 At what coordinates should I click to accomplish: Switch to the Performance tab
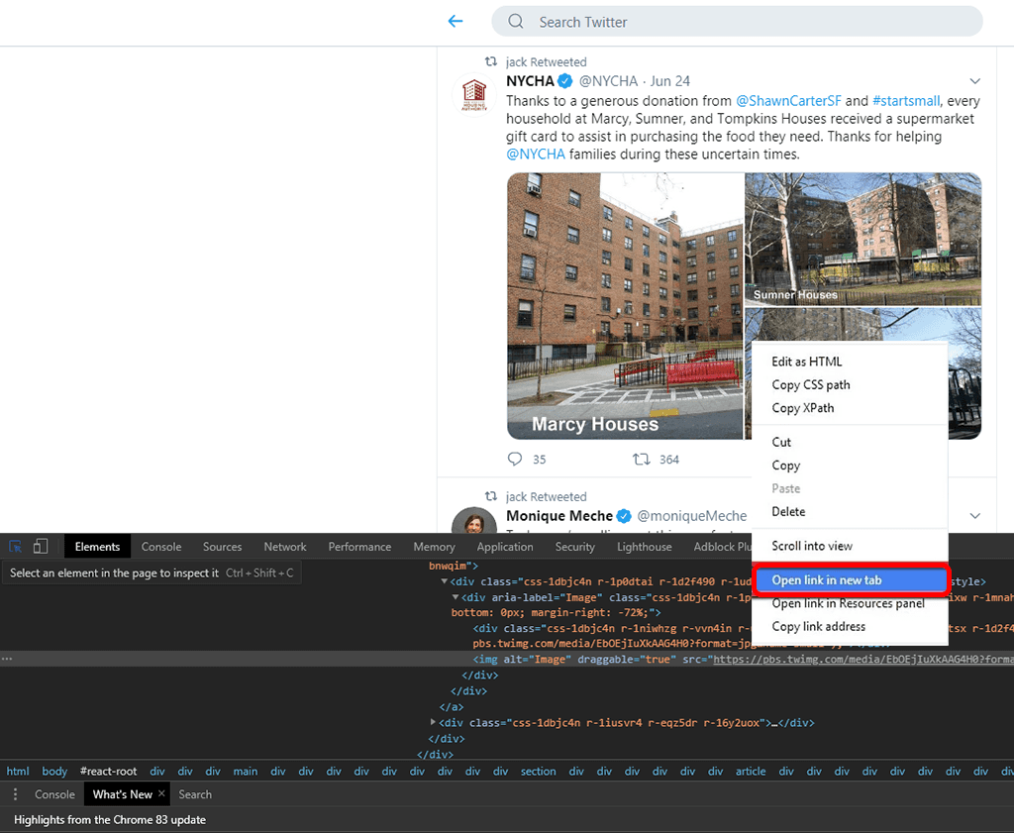(x=359, y=547)
